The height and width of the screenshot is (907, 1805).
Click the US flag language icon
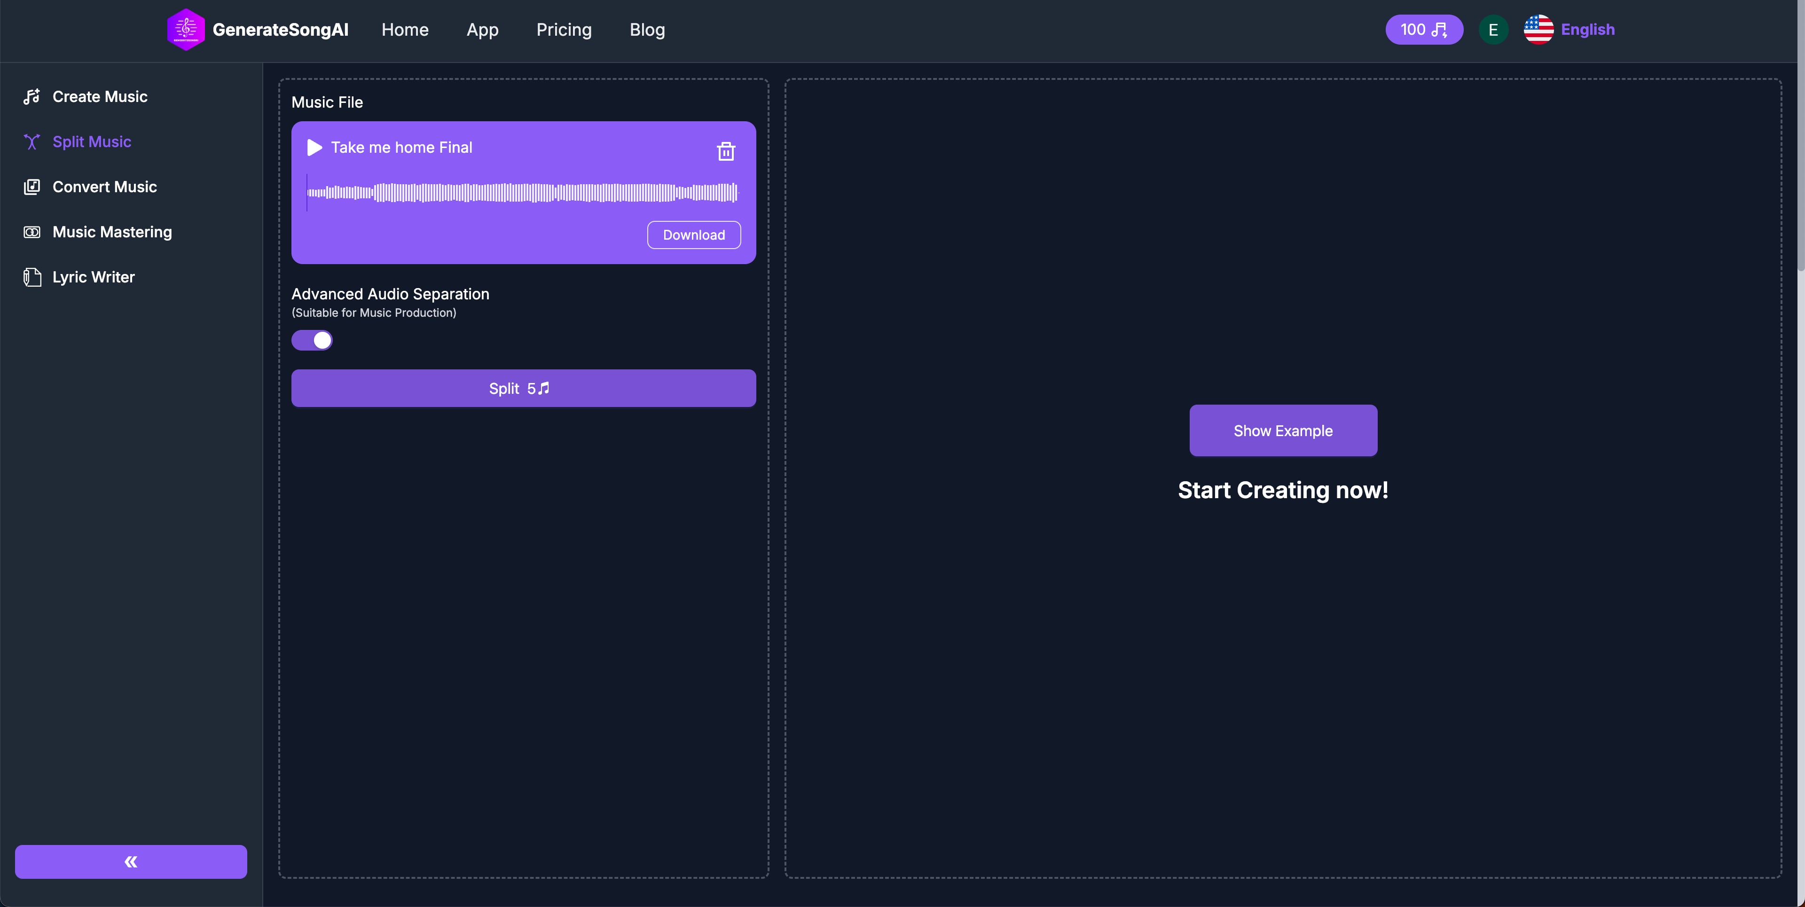1538,30
